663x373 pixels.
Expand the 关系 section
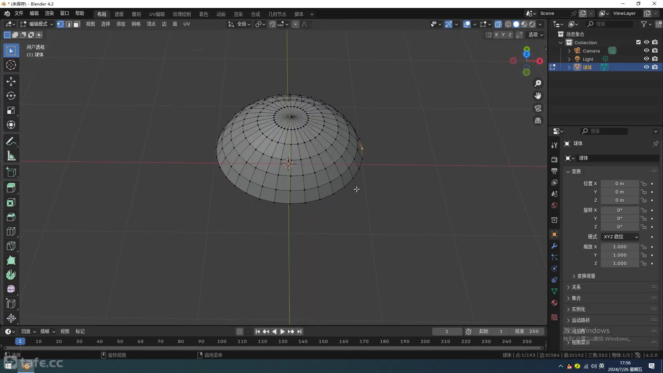[x=576, y=287]
